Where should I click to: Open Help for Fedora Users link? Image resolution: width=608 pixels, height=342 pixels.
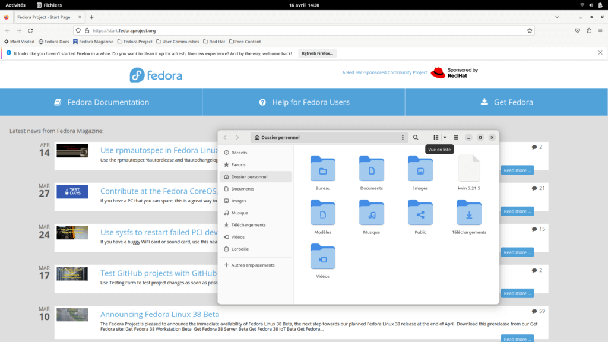point(303,102)
